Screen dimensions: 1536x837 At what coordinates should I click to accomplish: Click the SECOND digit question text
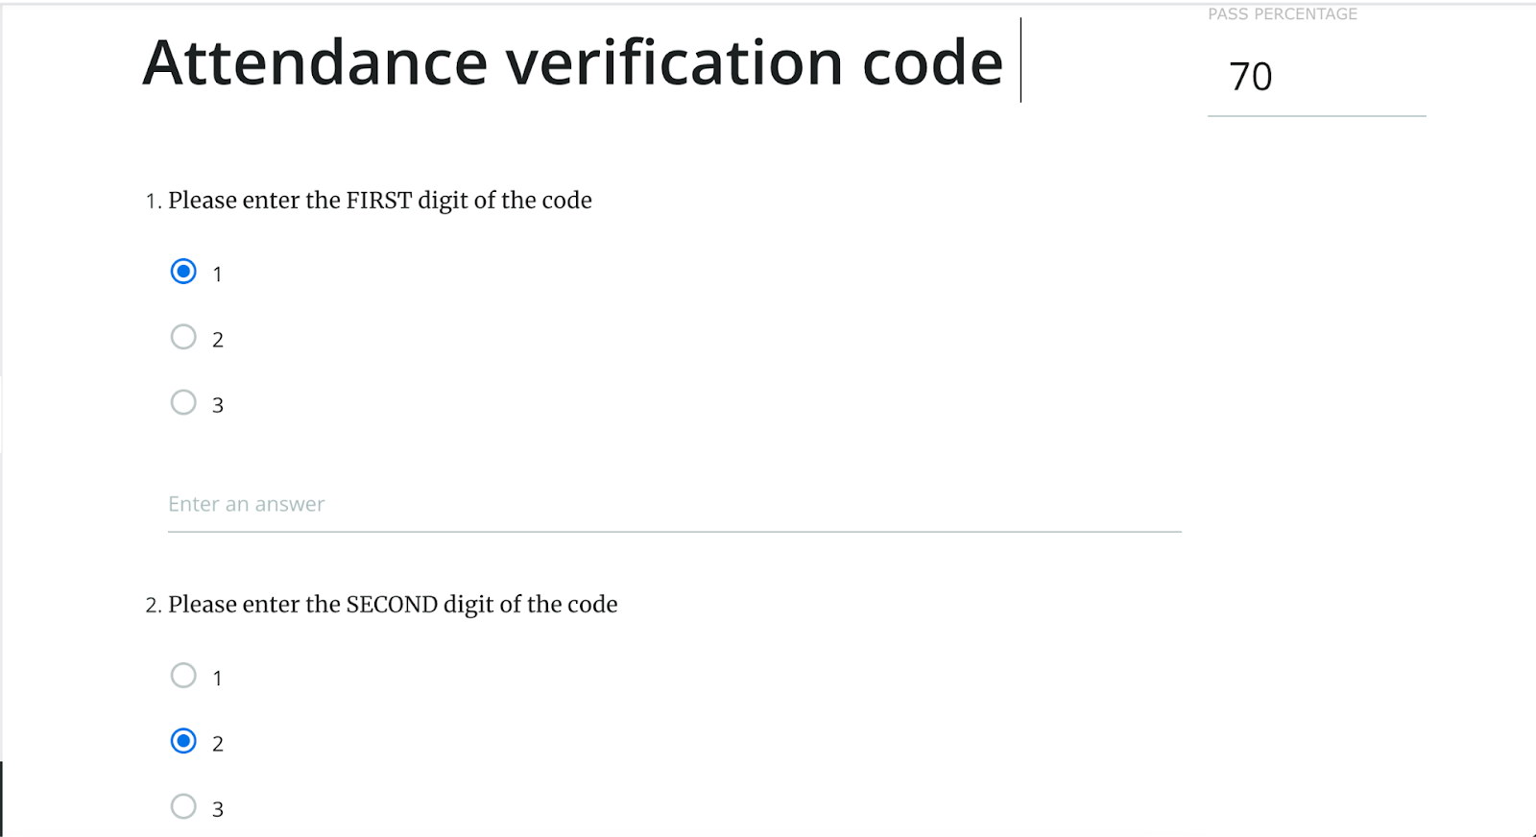point(393,605)
